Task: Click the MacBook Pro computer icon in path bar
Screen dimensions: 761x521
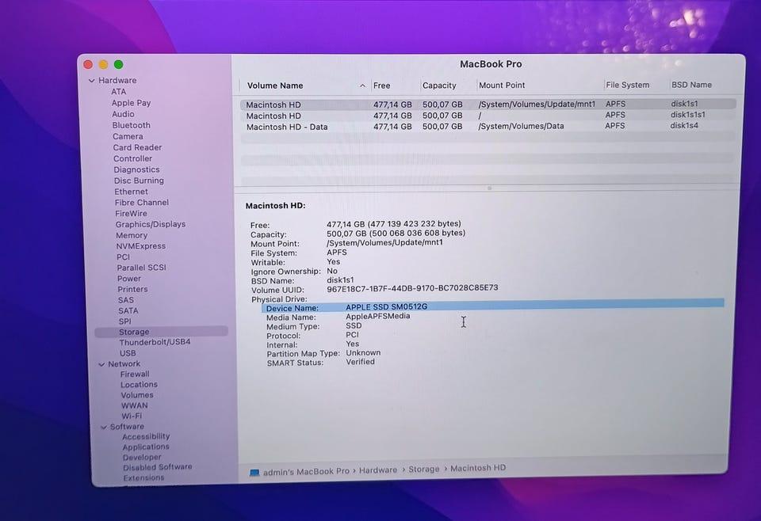Action: [254, 473]
